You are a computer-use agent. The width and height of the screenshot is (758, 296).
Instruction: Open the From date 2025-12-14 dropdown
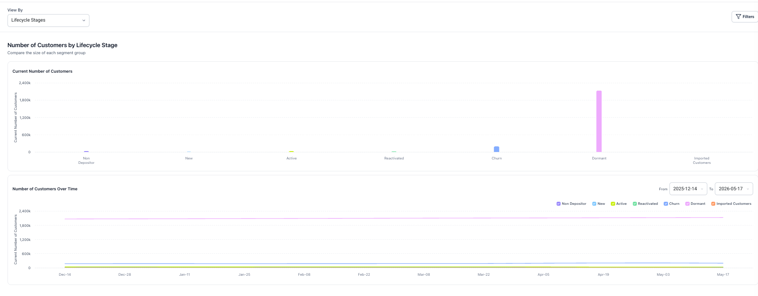(688, 189)
